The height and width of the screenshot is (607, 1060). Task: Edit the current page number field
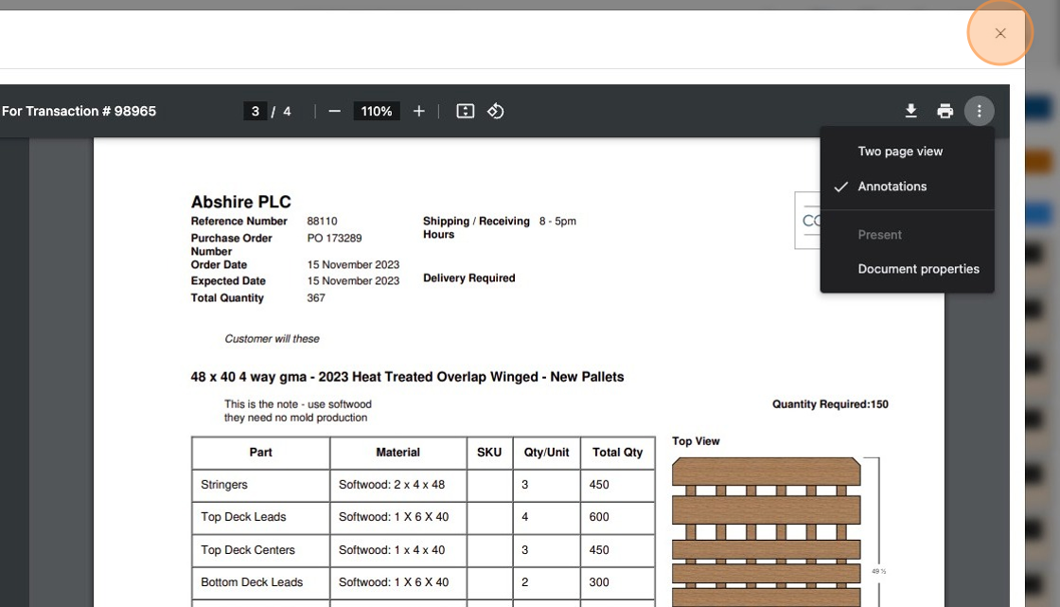(255, 111)
